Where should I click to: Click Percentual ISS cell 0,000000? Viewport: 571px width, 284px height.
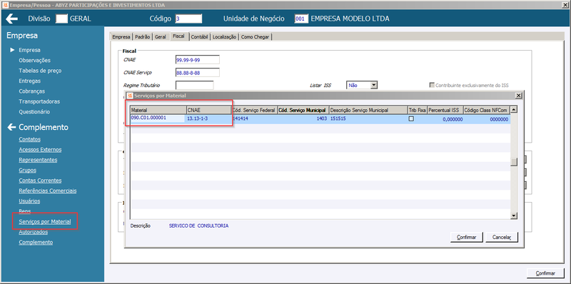pyautogui.click(x=445, y=119)
